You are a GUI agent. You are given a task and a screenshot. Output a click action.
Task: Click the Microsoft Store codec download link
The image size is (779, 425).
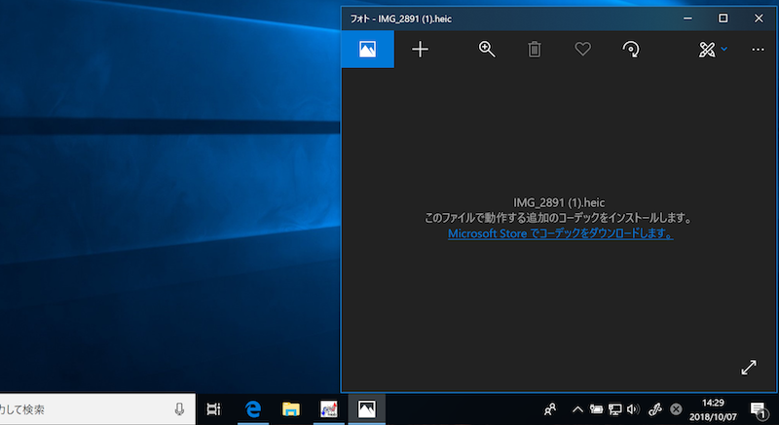point(560,234)
